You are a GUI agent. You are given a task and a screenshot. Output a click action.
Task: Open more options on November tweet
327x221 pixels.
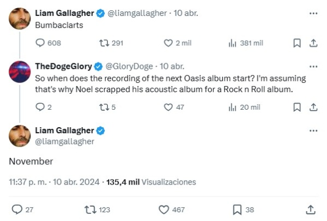click(x=313, y=131)
